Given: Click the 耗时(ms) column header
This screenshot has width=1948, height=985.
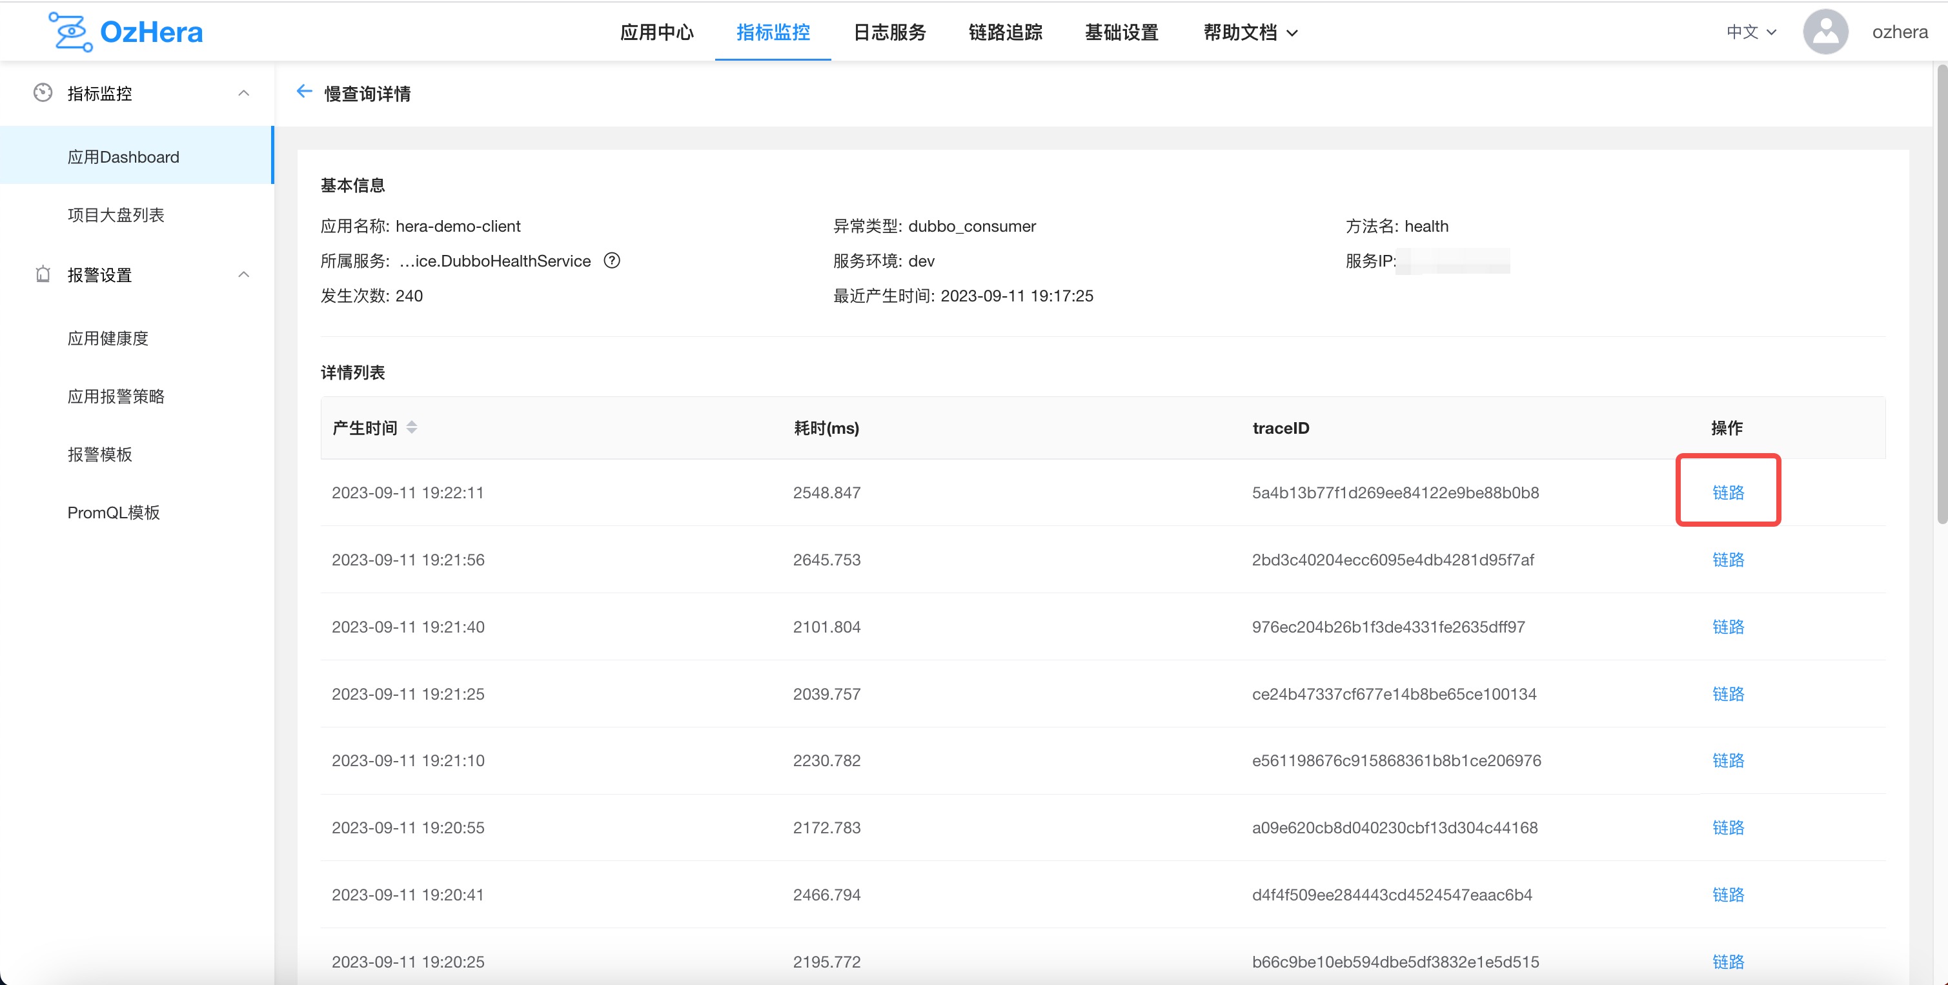Looking at the screenshot, I should pyautogui.click(x=826, y=428).
